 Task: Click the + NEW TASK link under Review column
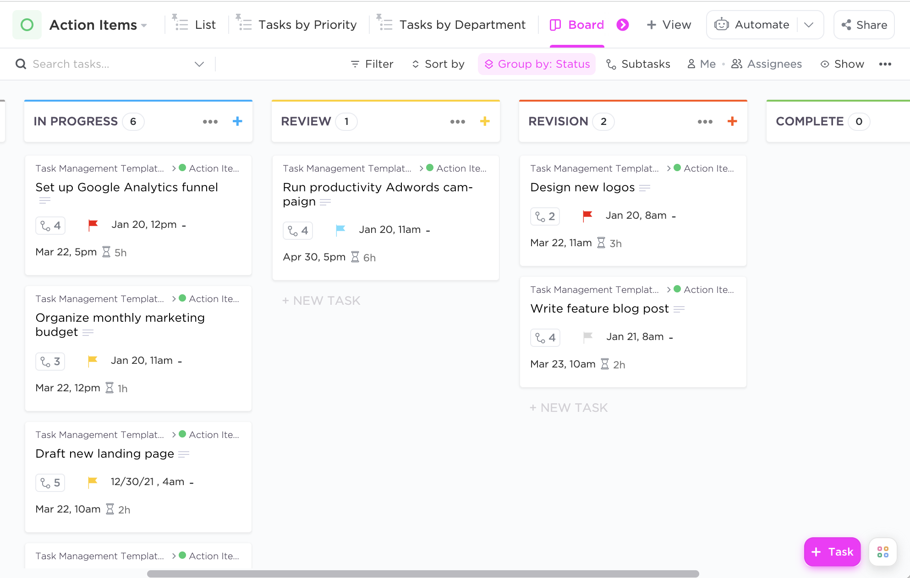pos(321,300)
